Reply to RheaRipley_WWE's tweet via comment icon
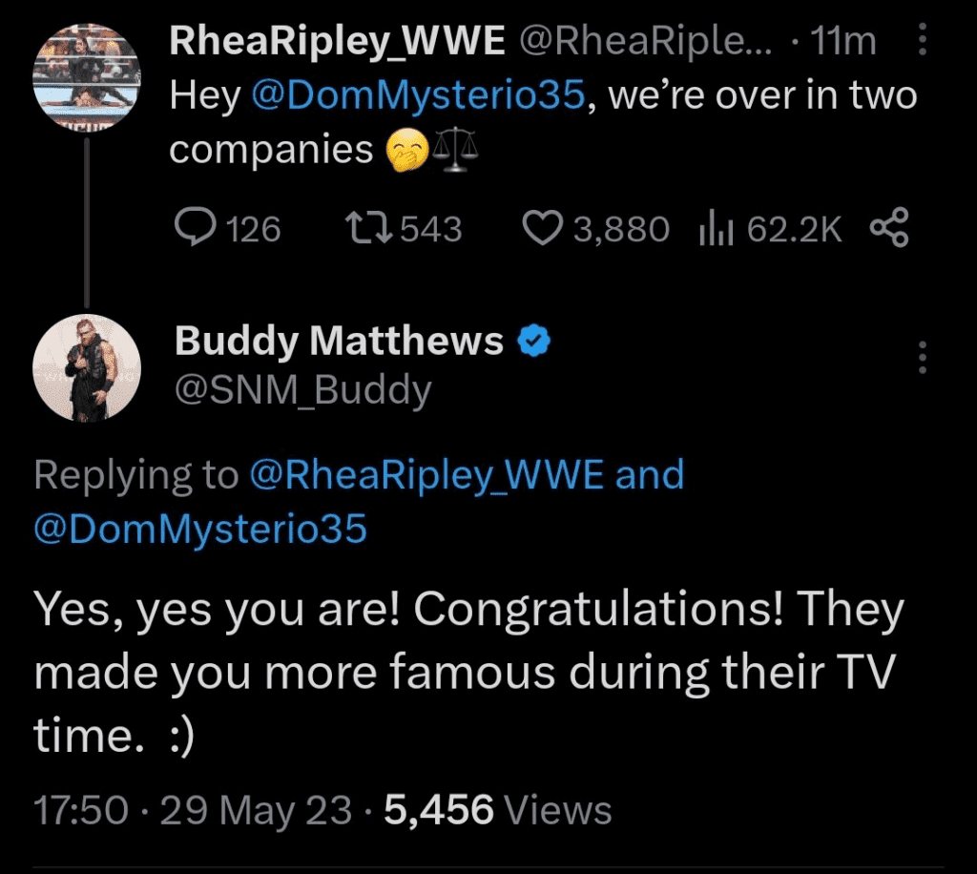Screen dimensions: 977x874 [196, 229]
